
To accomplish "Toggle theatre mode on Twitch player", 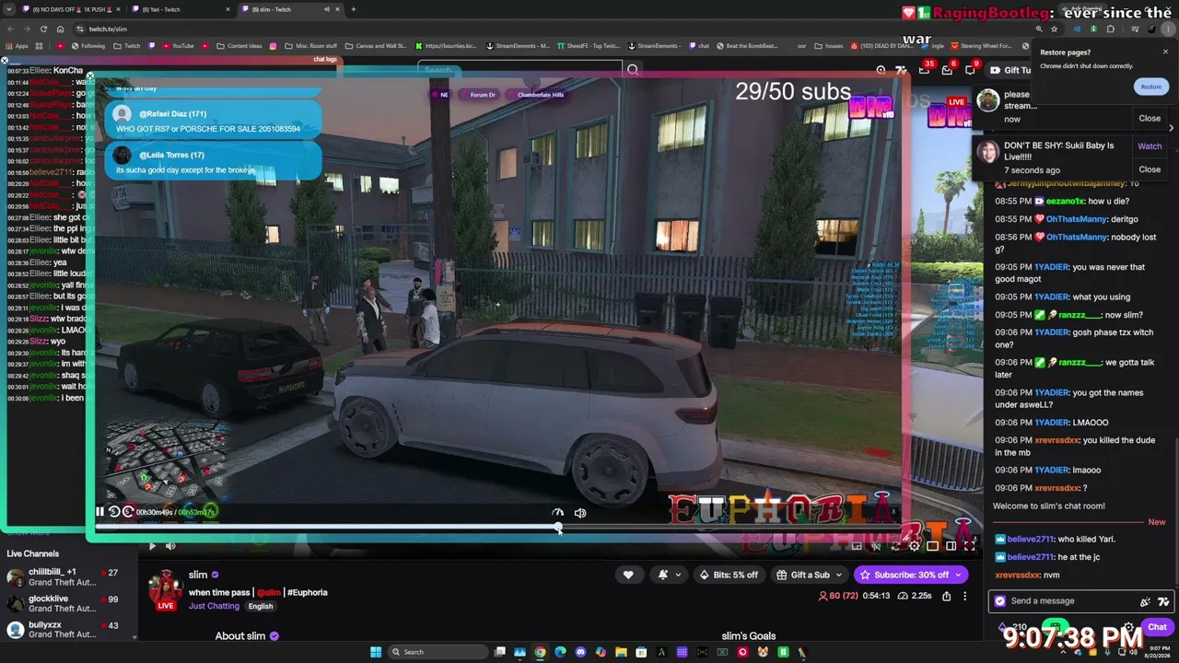I will (951, 546).
